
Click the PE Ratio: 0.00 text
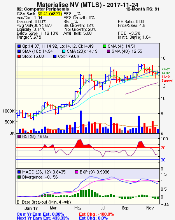pyautogui.click(x=131, y=21)
